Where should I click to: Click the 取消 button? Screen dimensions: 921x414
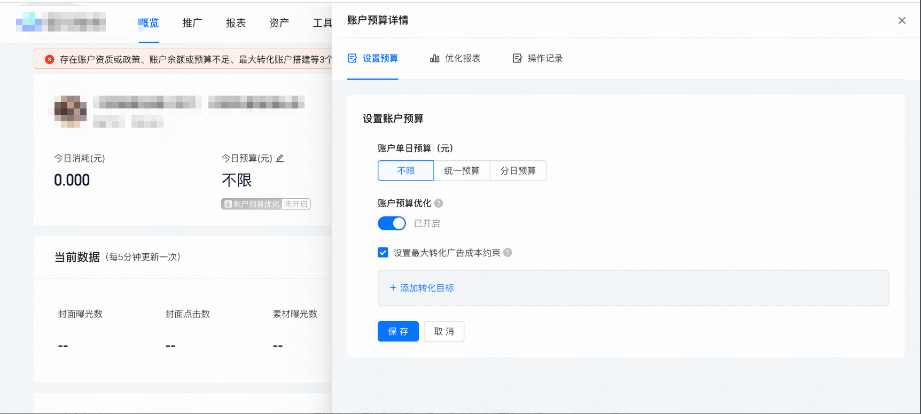pyautogui.click(x=444, y=331)
